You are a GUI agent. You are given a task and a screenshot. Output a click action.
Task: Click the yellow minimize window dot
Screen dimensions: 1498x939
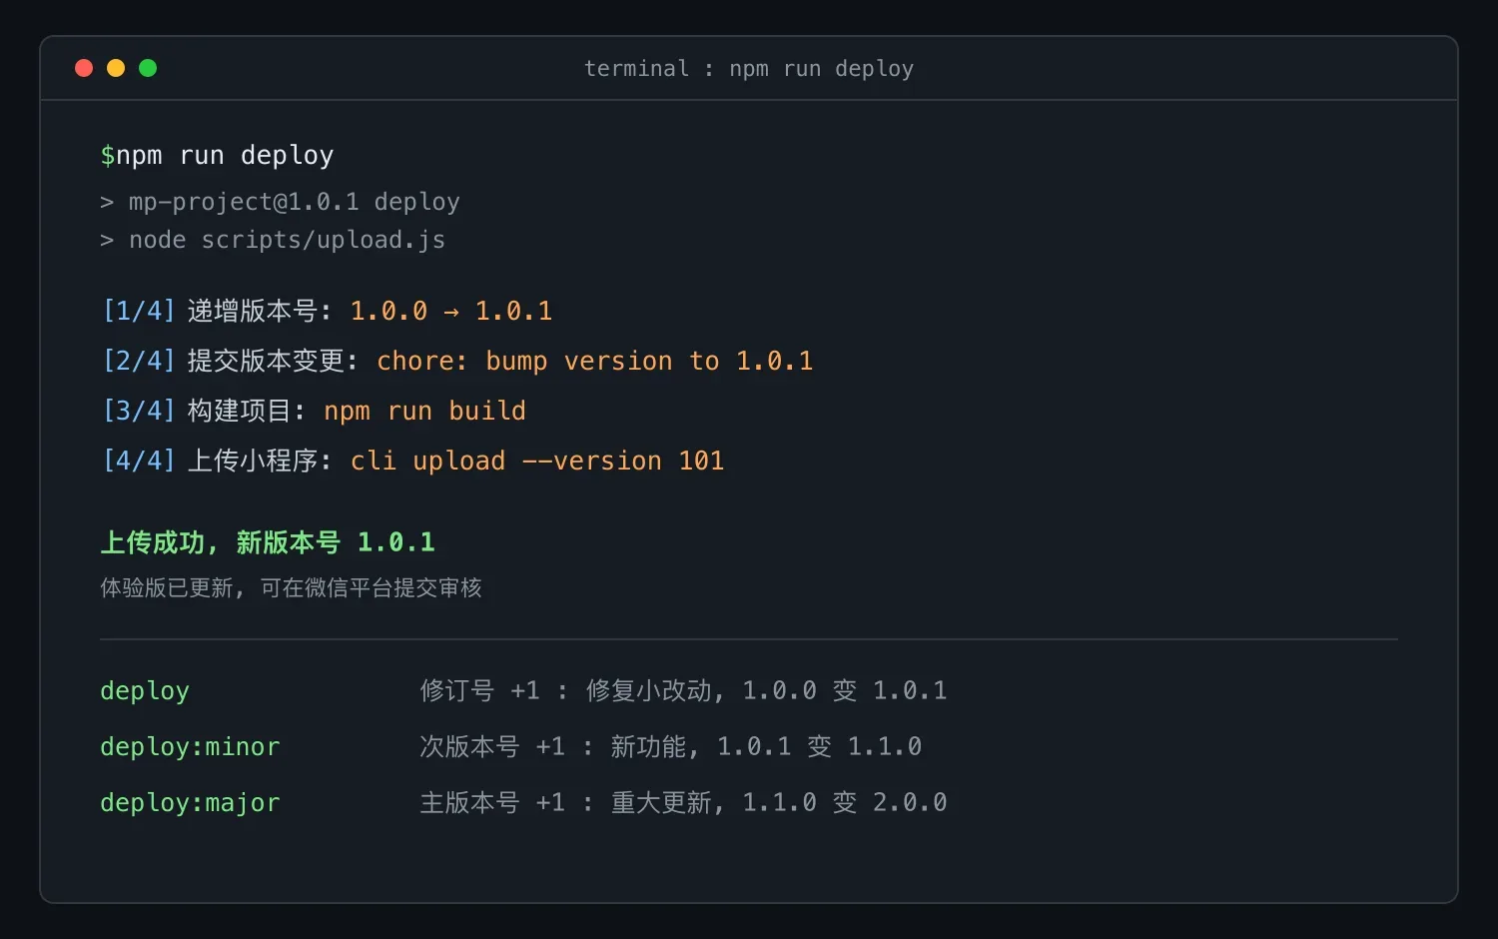point(116,68)
